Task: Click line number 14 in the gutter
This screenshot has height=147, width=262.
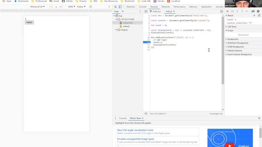Action: (148, 47)
